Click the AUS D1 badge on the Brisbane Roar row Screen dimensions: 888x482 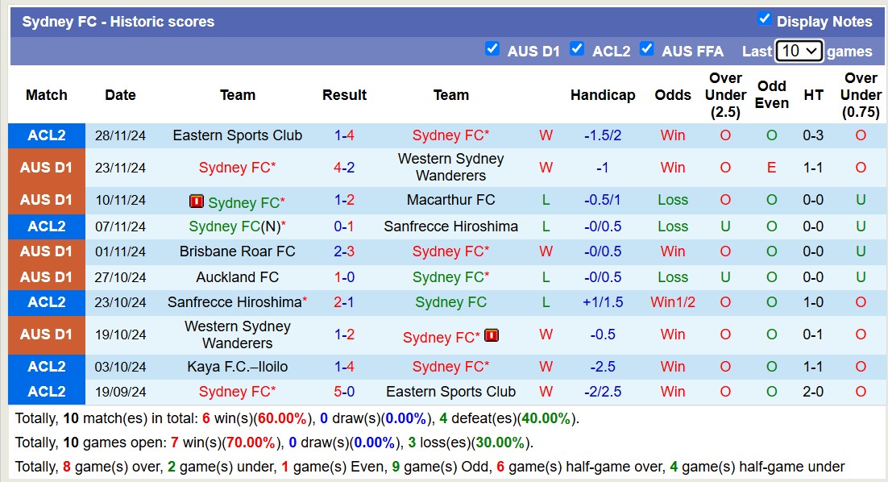pos(46,251)
